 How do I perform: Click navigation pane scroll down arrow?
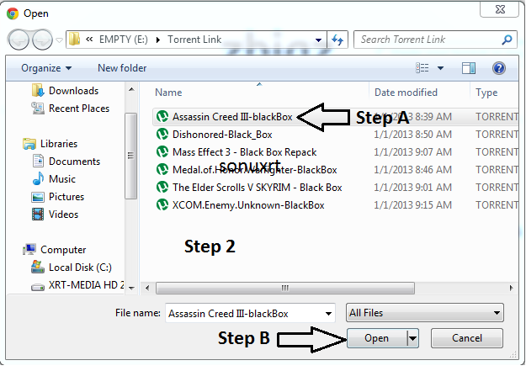point(131,289)
